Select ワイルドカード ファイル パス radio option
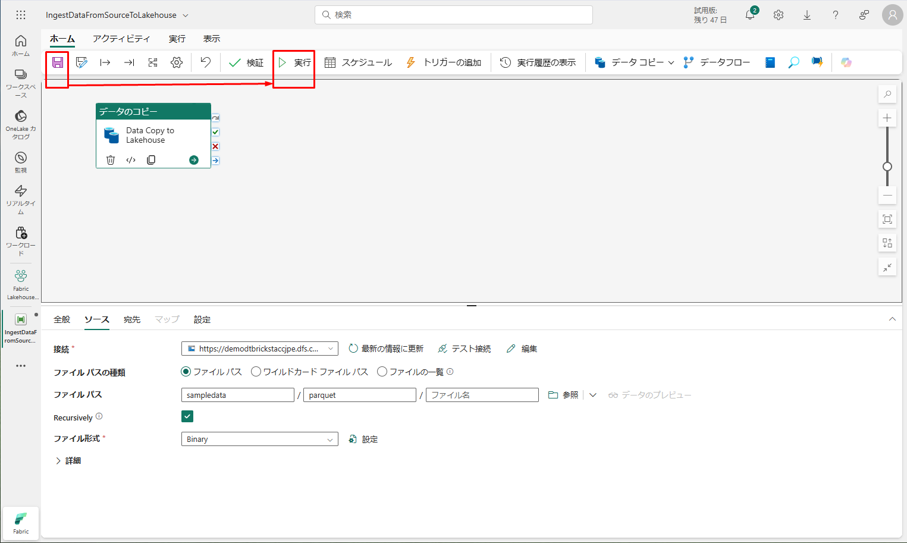Screen dimensions: 907x543 (256, 372)
